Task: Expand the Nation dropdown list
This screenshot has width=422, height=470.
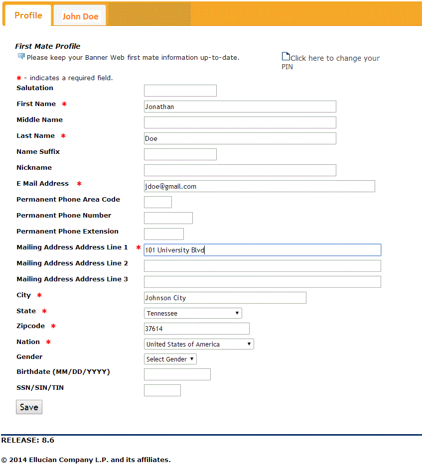Action: [x=199, y=344]
